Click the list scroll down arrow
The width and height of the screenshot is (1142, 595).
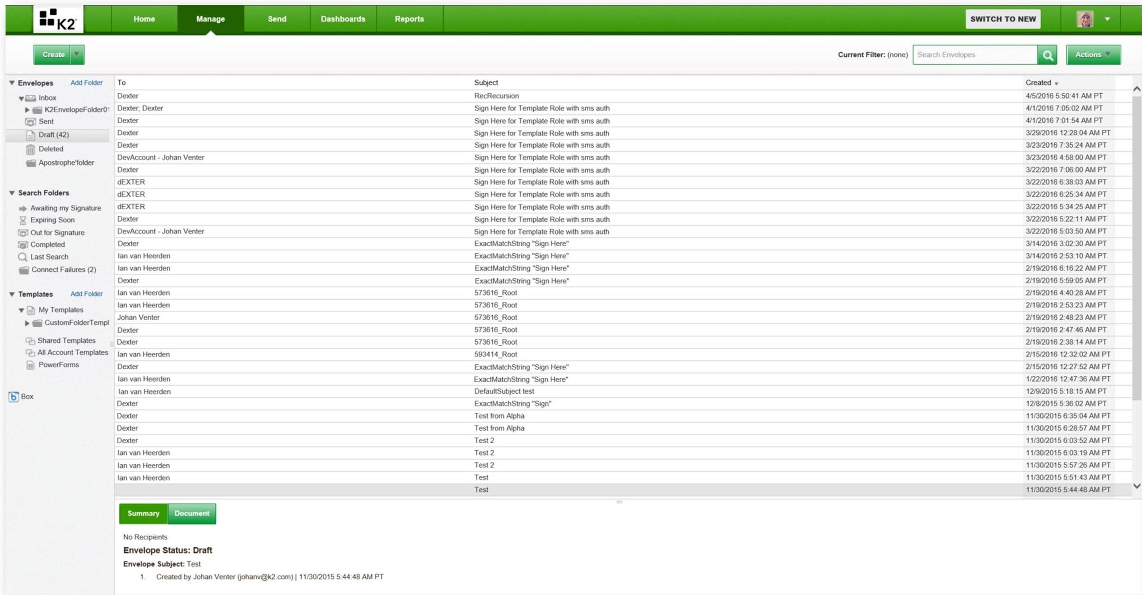(x=1137, y=486)
